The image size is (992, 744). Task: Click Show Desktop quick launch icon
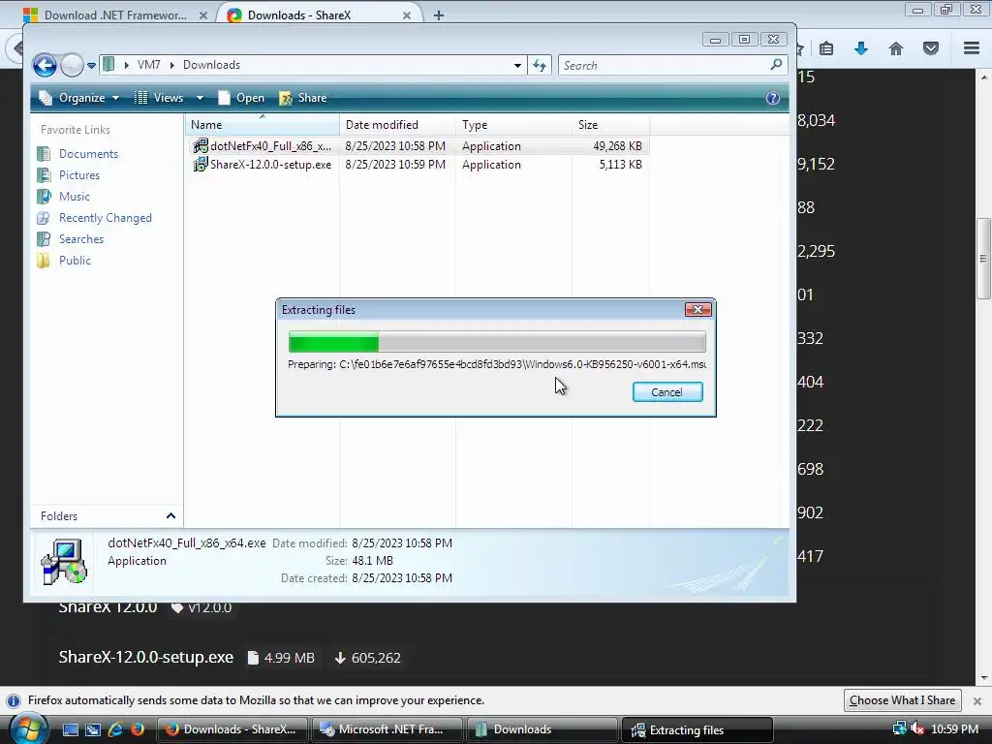point(71,729)
